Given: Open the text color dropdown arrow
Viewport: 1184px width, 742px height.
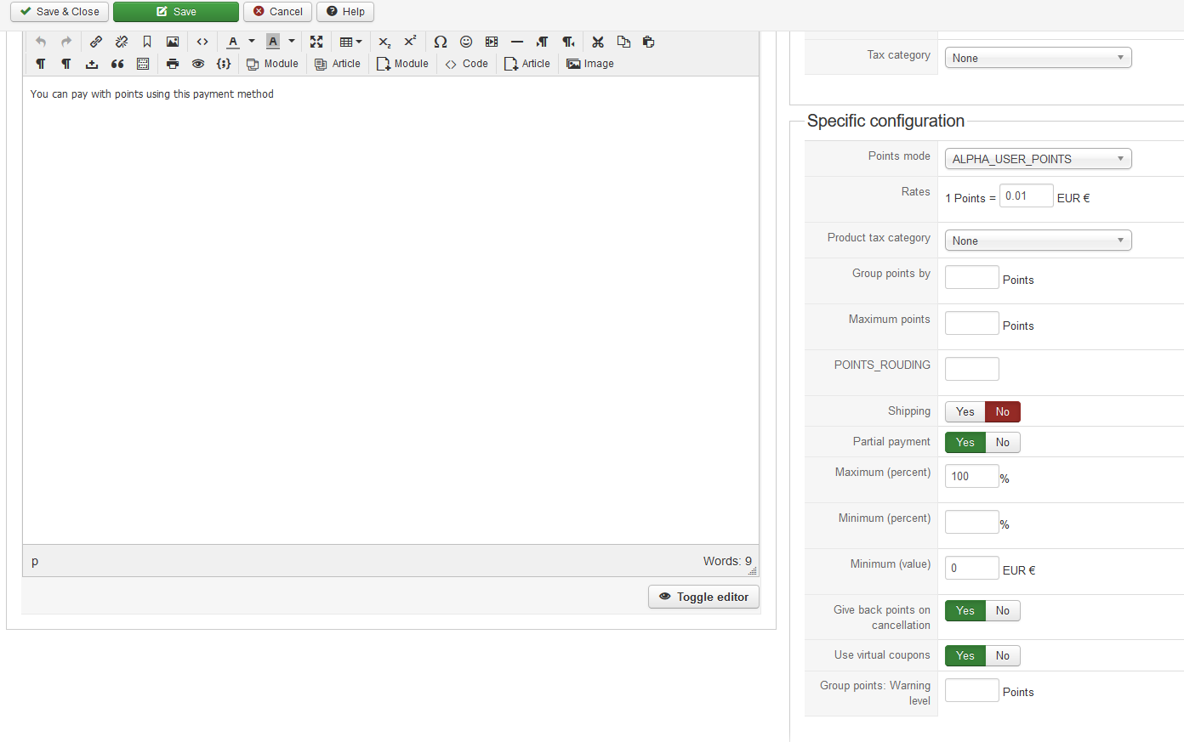Looking at the screenshot, I should (252, 42).
